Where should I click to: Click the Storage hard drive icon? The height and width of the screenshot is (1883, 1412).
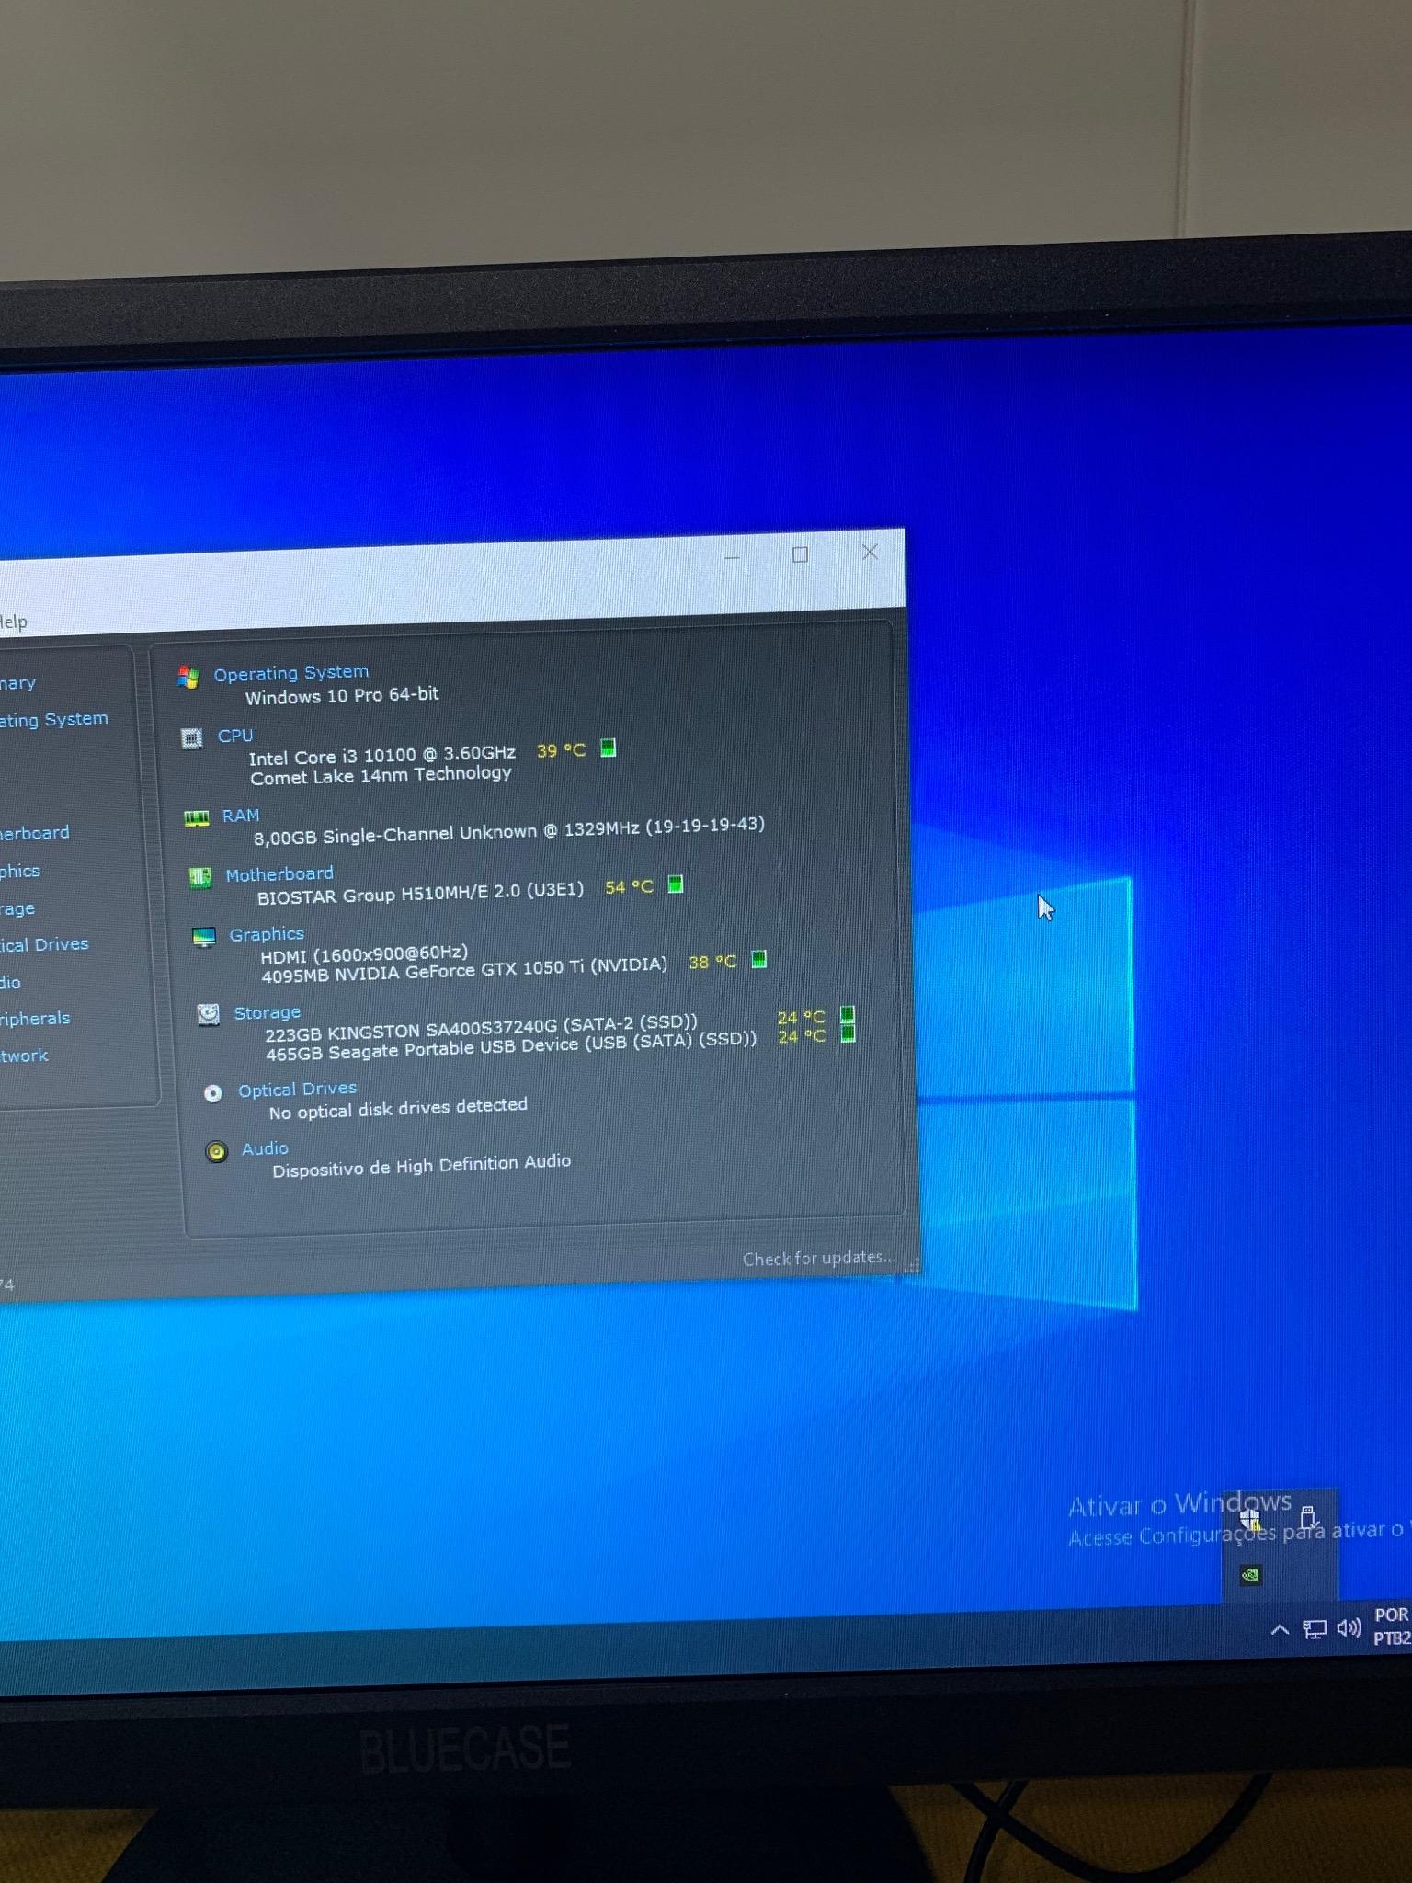pos(209,1014)
